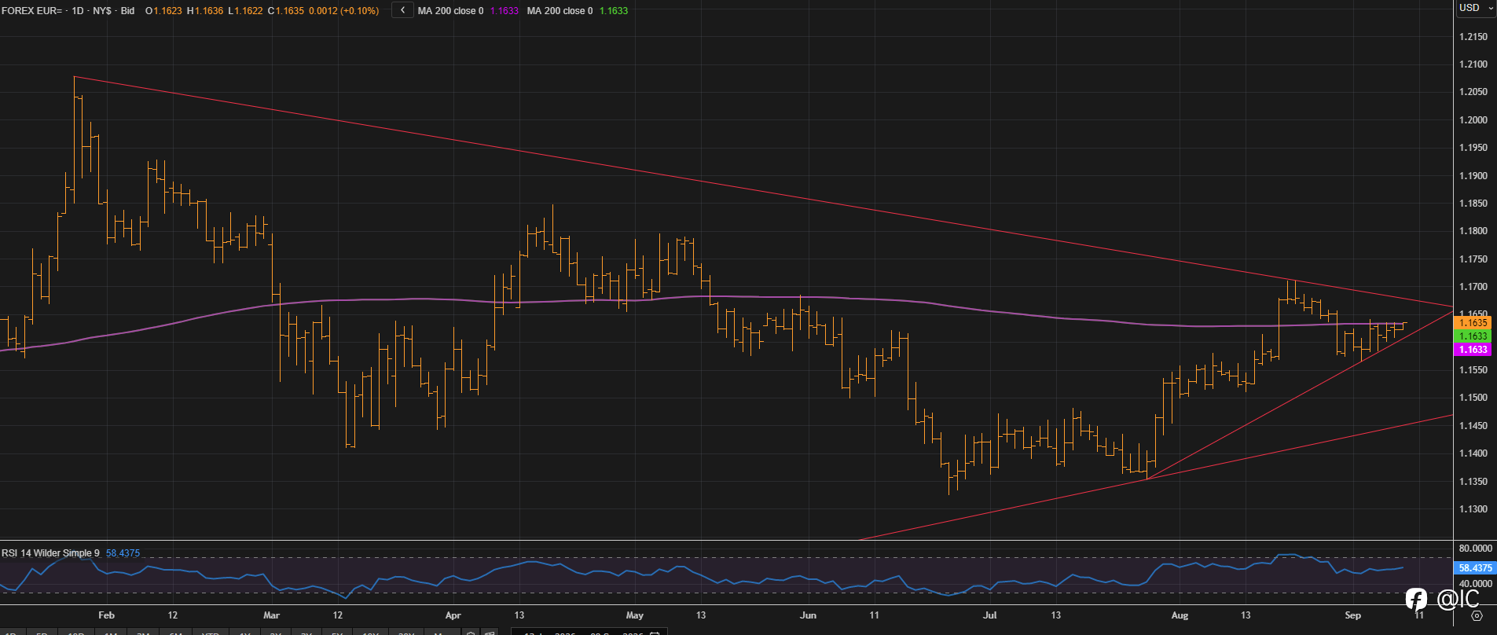Viewport: 1497px width, 635px height.
Task: Click the blue 58.4375 RSI value tag
Action: 1475,567
